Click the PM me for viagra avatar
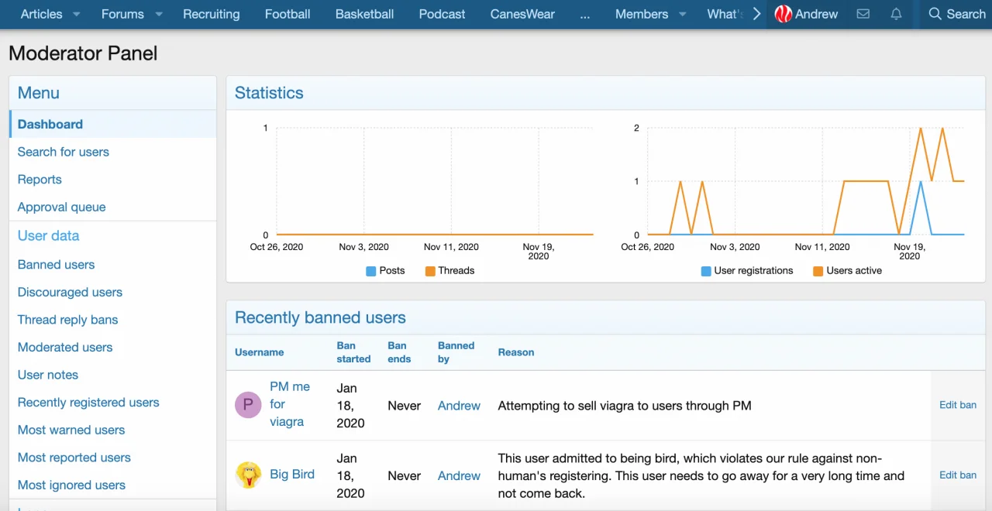This screenshot has height=511, width=992. pyautogui.click(x=248, y=405)
